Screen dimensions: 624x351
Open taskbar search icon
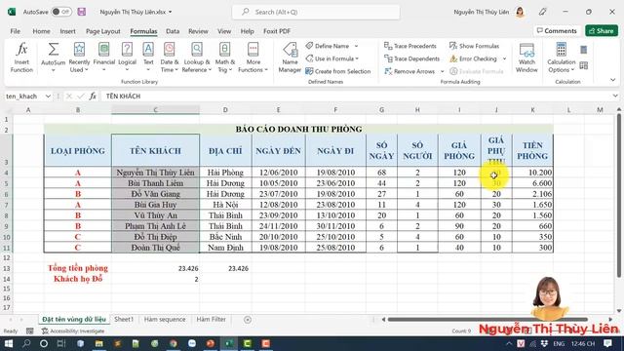[26, 343]
